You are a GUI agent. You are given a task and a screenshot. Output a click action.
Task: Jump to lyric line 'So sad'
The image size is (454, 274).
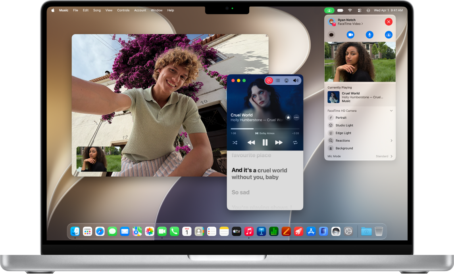pyautogui.click(x=240, y=192)
